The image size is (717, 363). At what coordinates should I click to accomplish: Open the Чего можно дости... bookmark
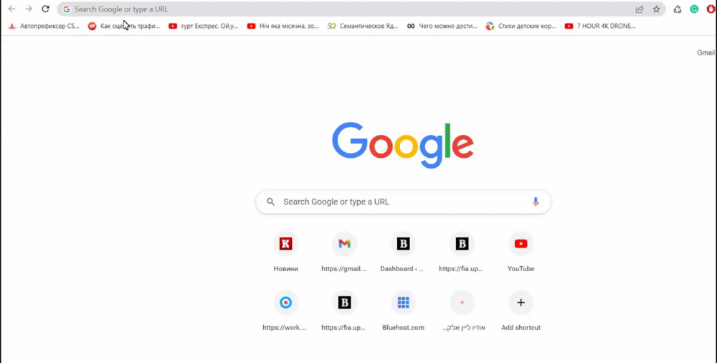click(442, 26)
